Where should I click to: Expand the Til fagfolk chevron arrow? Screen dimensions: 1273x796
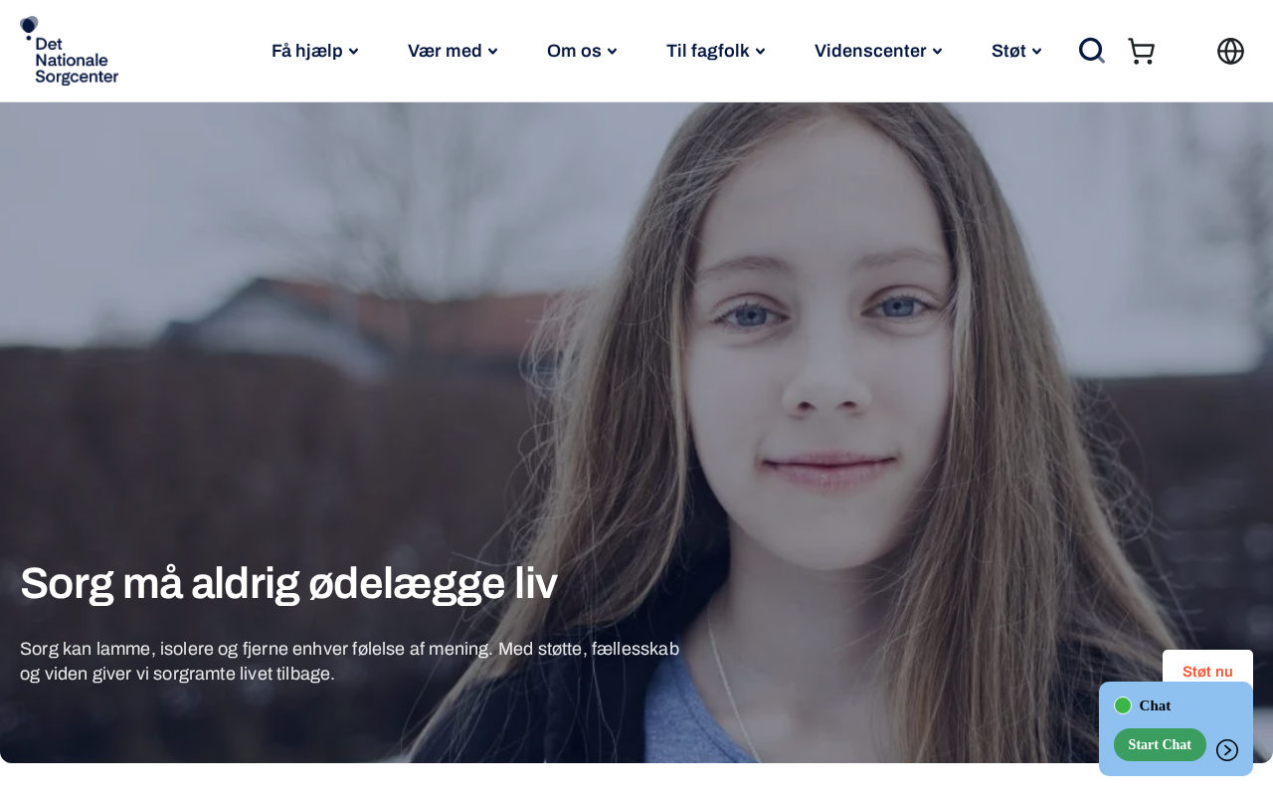coord(760,52)
